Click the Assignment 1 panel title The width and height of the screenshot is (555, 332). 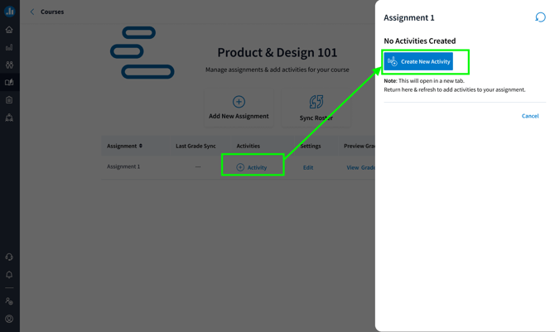(x=409, y=17)
